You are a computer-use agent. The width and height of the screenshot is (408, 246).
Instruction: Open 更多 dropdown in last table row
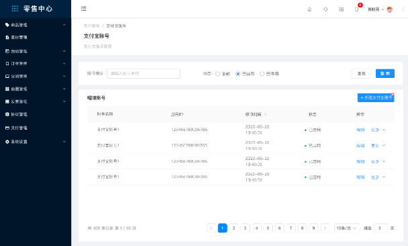(378, 177)
